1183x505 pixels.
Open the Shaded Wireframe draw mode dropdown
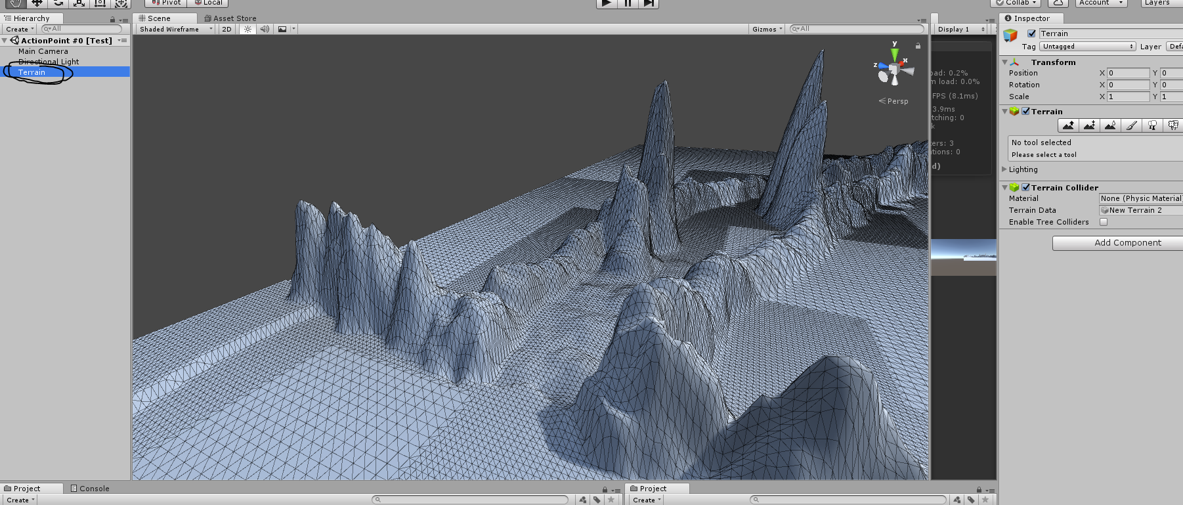point(175,29)
